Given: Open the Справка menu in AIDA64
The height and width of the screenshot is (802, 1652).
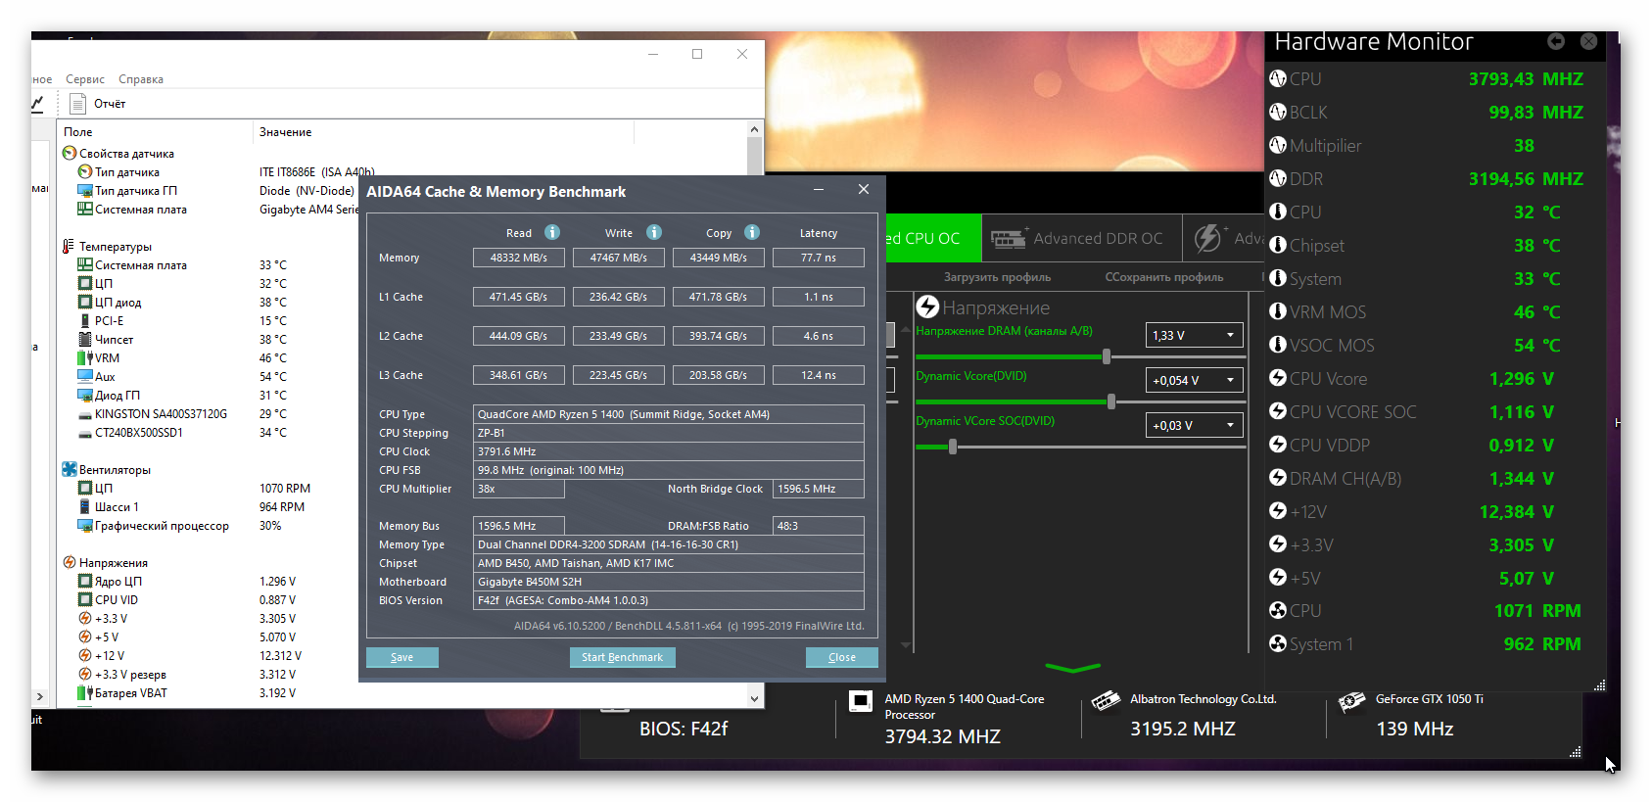Looking at the screenshot, I should coord(141,79).
